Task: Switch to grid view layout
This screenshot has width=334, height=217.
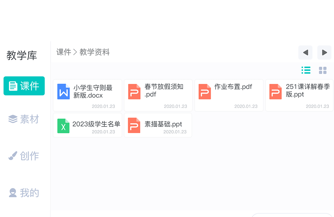Action: click(323, 70)
